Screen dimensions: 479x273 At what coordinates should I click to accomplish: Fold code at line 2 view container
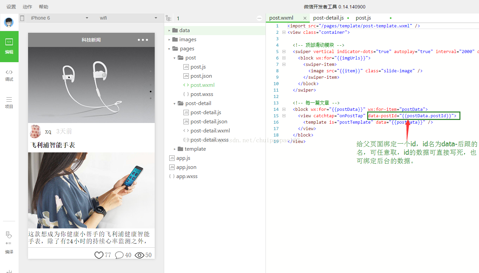[284, 32]
